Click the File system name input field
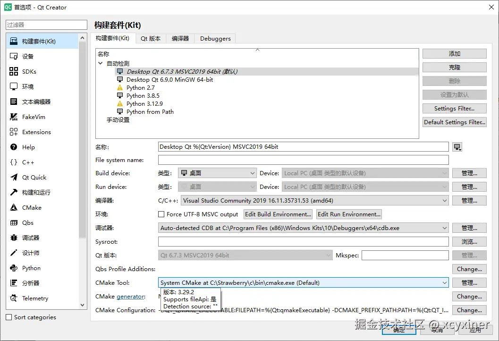Image resolution: width=499 pixels, height=341 pixels. coord(303,160)
